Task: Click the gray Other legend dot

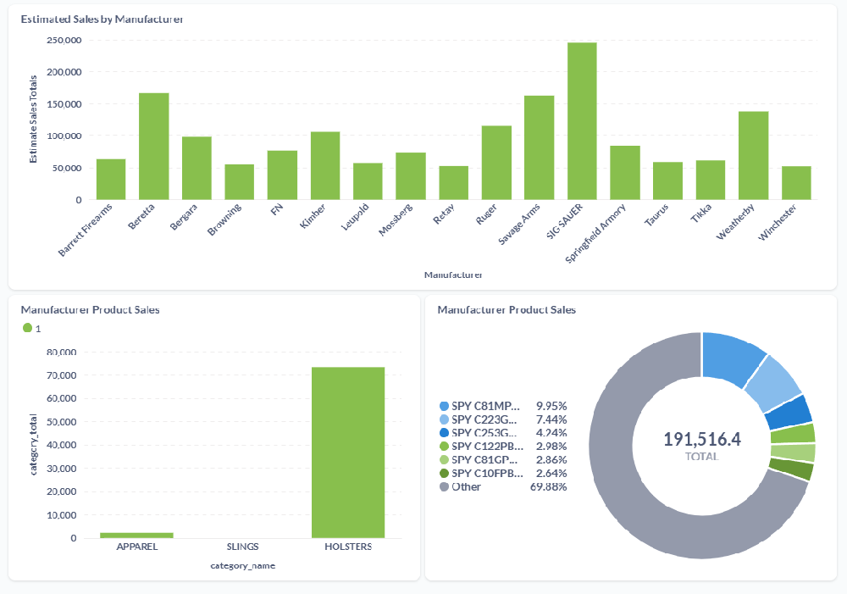Action: (444, 486)
